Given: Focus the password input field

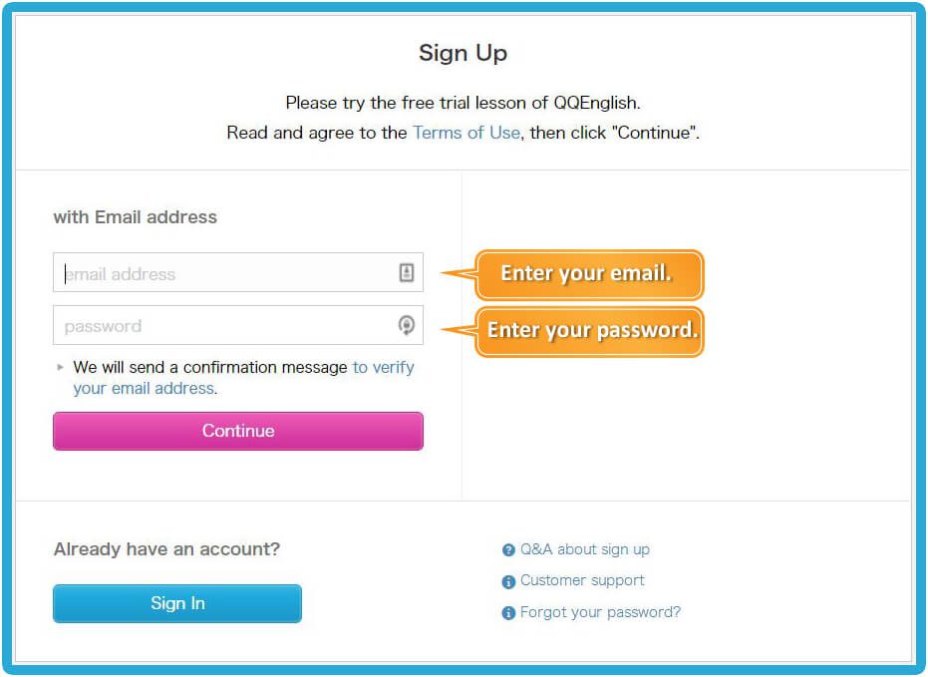Looking at the screenshot, I should pos(224,326).
